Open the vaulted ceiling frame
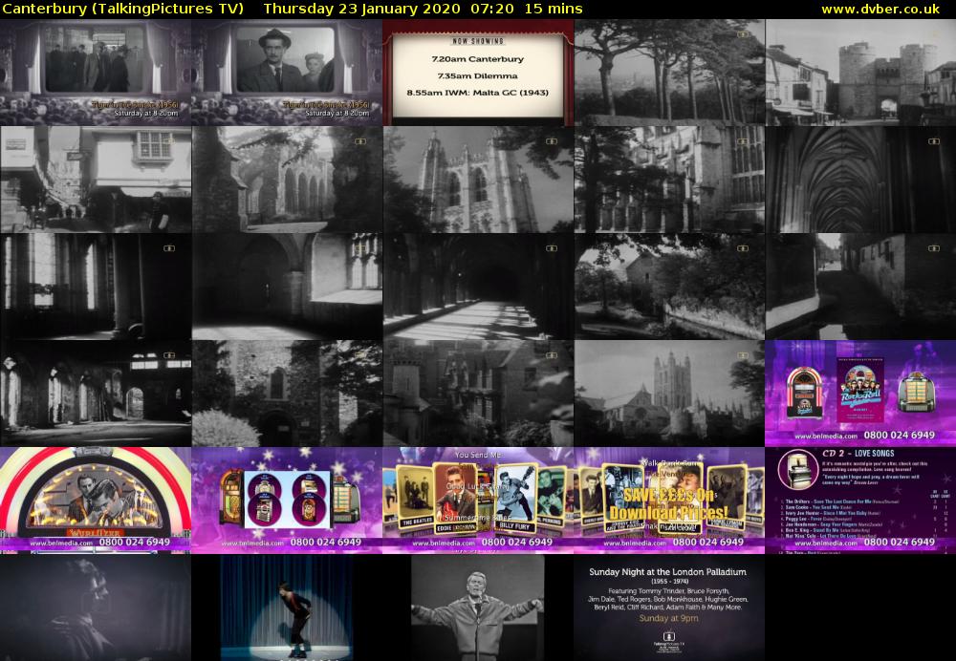The image size is (956, 661). 860,180
